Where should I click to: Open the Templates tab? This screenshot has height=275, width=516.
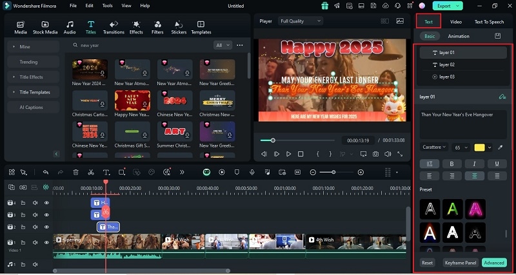click(201, 28)
